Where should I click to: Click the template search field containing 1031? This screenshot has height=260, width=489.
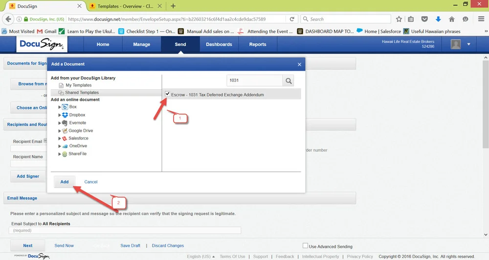254,80
